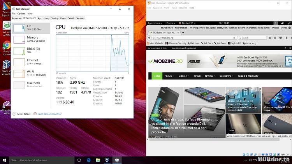Select CPU in Task Manager sidebar
Image resolution: width=292 pixels, height=164 pixels.
[x=31, y=28]
